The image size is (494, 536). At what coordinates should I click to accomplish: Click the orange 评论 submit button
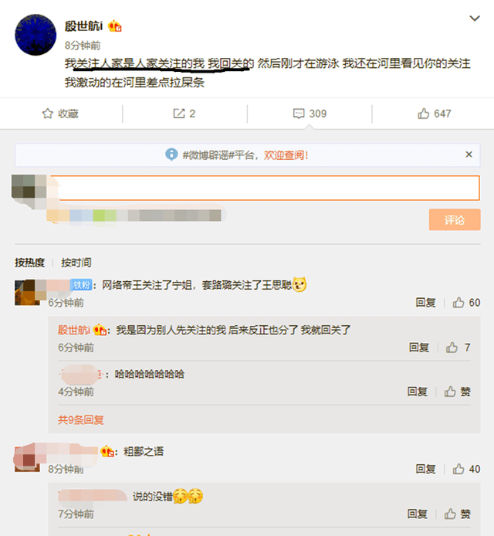[455, 219]
